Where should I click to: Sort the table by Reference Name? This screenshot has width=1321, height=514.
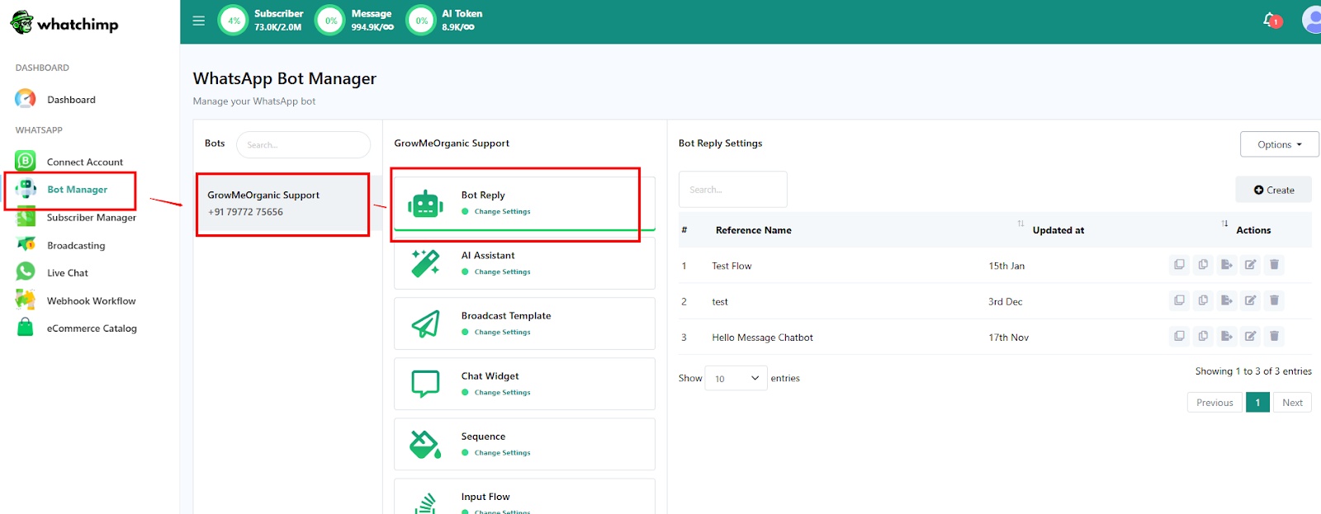click(x=753, y=230)
